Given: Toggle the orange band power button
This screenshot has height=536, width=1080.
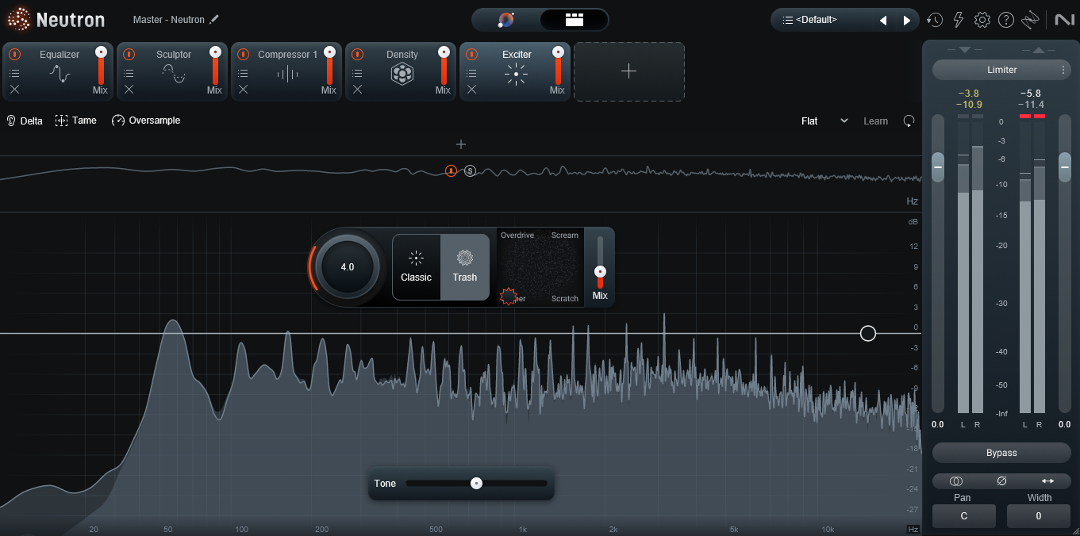Looking at the screenshot, I should [x=451, y=170].
